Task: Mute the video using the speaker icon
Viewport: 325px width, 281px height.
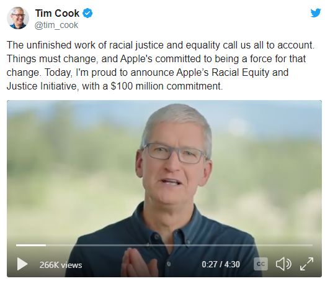Action: pos(283,264)
